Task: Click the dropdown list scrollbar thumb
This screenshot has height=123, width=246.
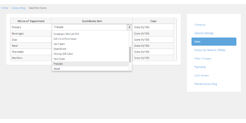Action: pyautogui.click(x=130, y=54)
